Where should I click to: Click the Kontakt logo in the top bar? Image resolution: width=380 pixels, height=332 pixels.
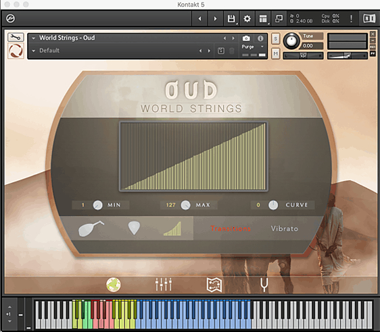coord(10,18)
